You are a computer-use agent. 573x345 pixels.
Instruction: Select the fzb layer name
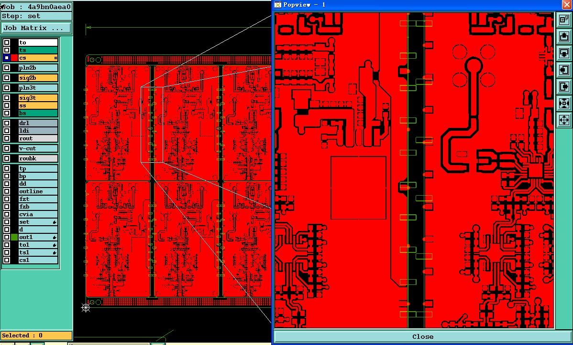(38, 207)
